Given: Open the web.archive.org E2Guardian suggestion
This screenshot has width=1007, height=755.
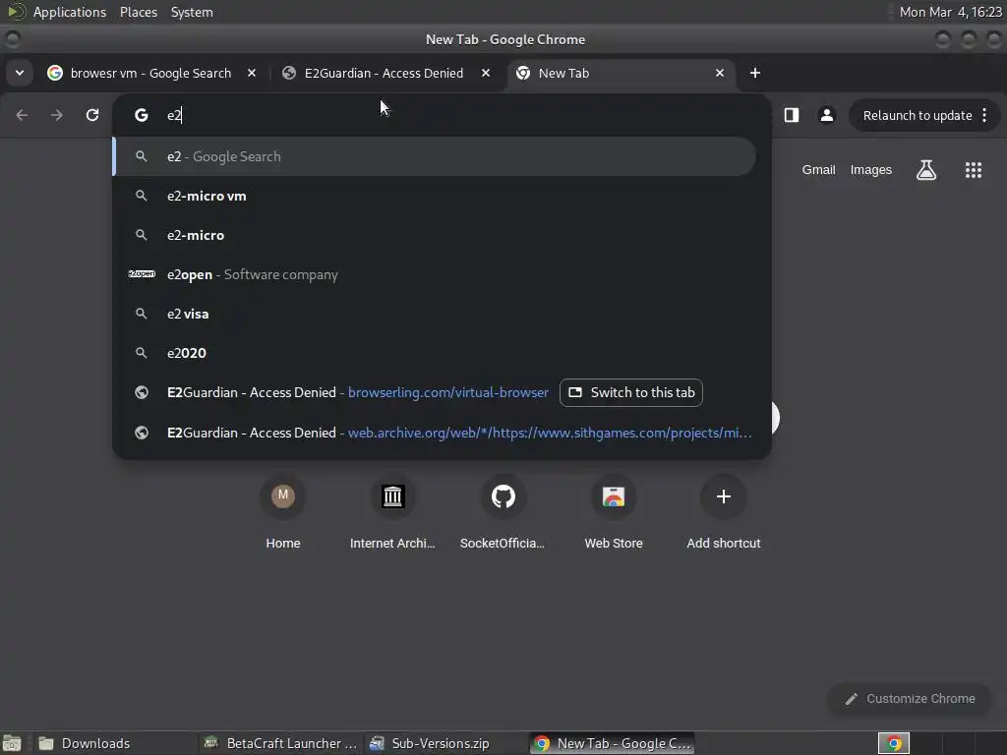Looking at the screenshot, I should click(434, 433).
